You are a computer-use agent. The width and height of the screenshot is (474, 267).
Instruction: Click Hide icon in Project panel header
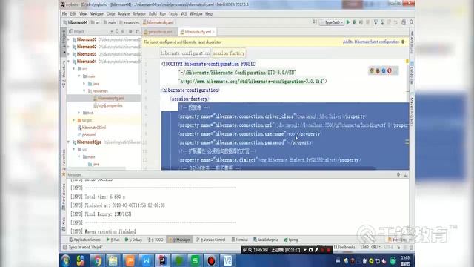137,31
